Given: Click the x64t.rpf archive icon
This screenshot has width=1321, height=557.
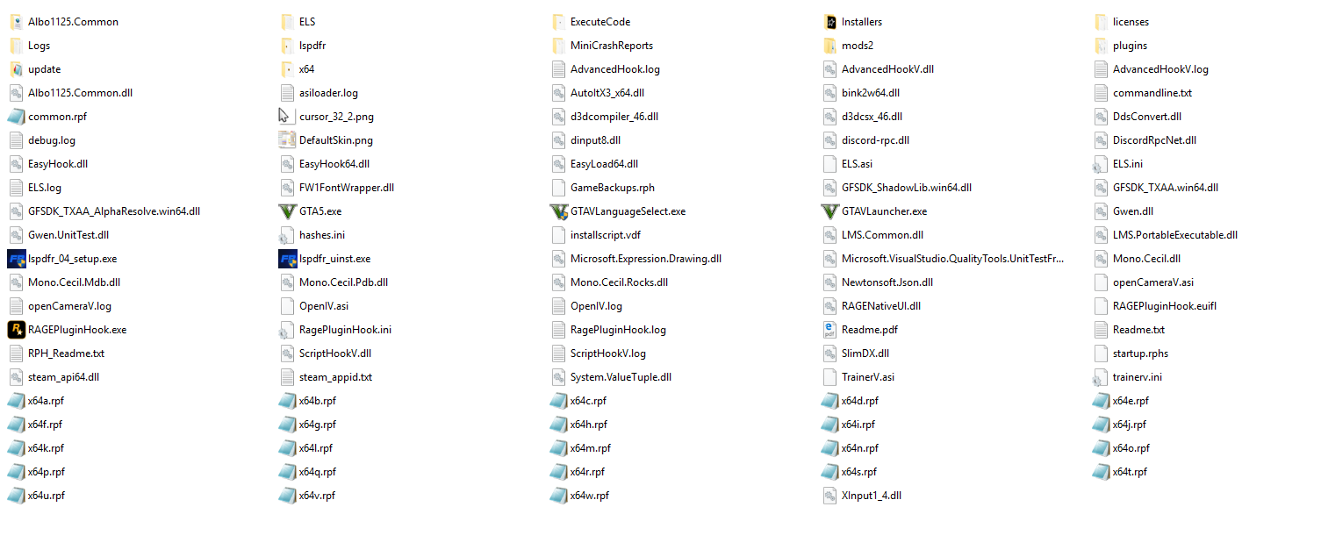Looking at the screenshot, I should (x=1102, y=472).
